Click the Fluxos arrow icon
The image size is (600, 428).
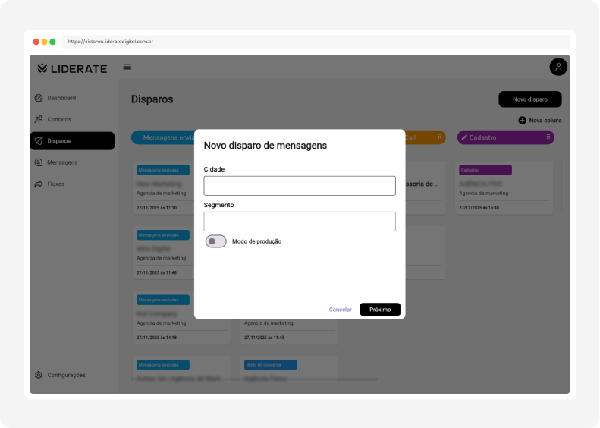[x=39, y=184]
